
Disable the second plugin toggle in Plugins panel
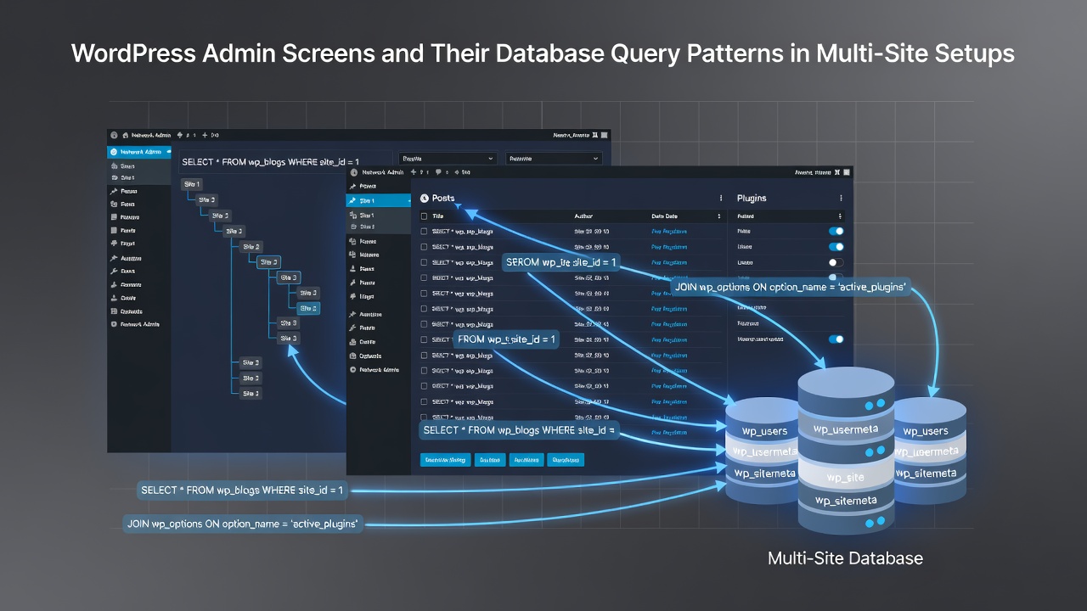pos(836,247)
